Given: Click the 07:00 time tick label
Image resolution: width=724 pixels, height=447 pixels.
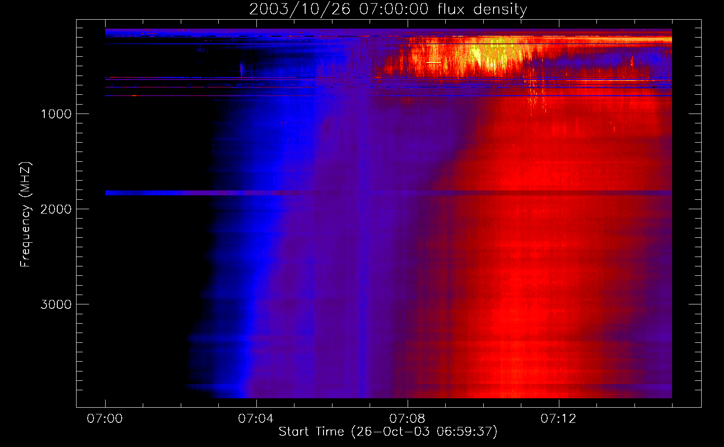Looking at the screenshot, I should tap(105, 419).
